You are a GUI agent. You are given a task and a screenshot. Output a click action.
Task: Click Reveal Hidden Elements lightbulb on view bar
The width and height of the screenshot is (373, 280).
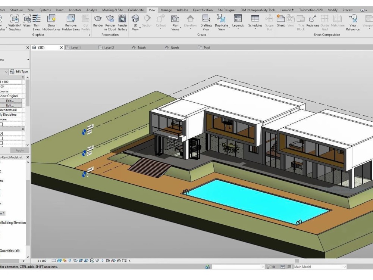click(102, 260)
